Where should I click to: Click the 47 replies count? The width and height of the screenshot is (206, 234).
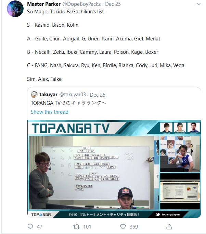(x=40, y=227)
